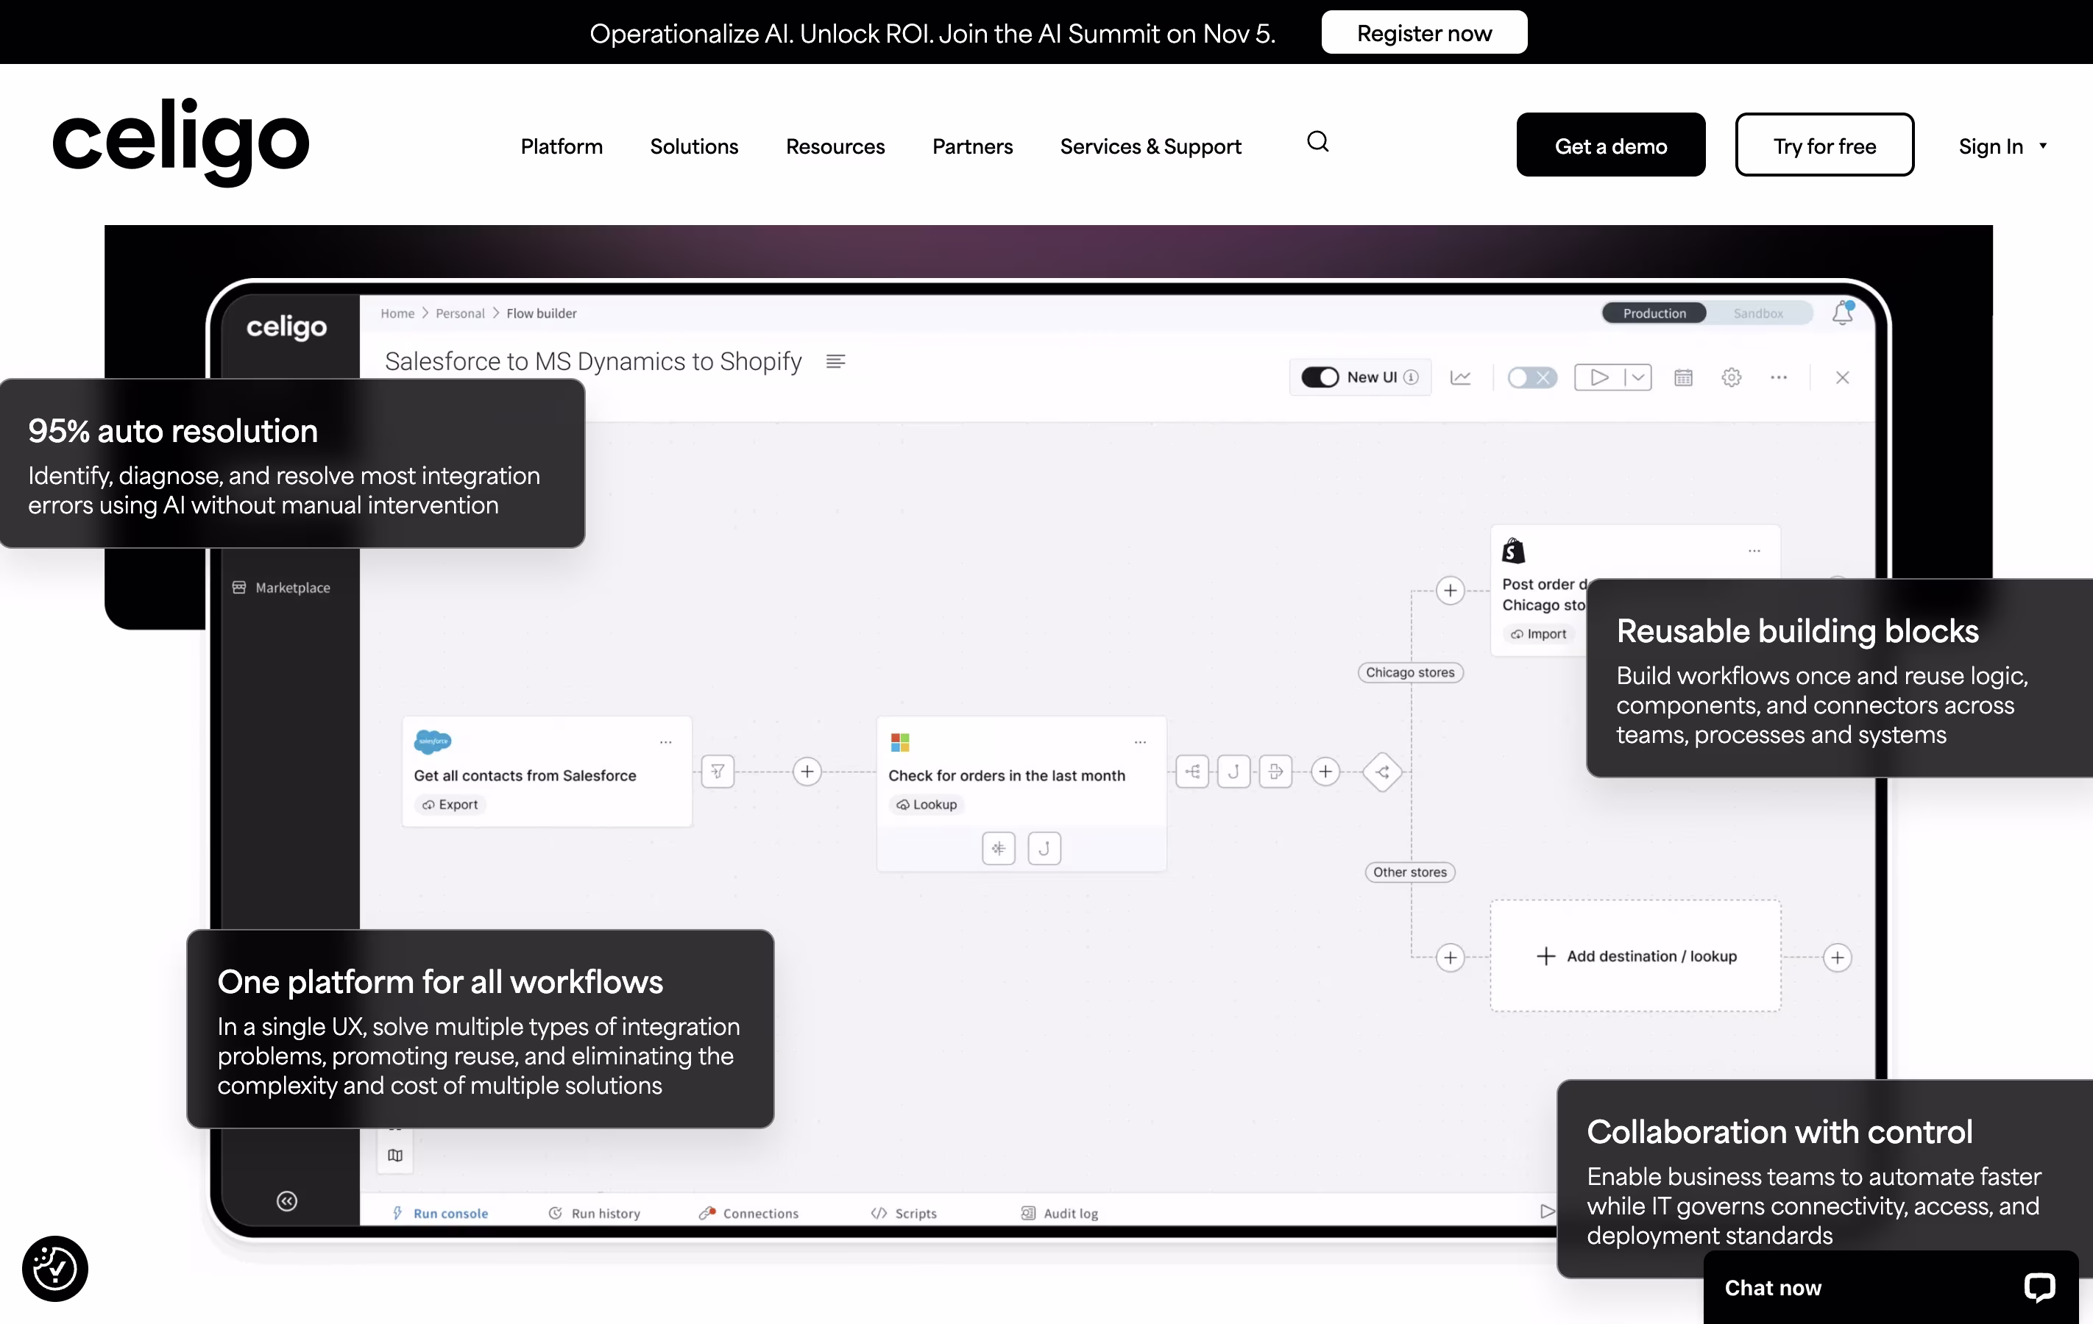Open the run flow dropdown arrow
This screenshot has width=2093, height=1324.
point(1637,377)
